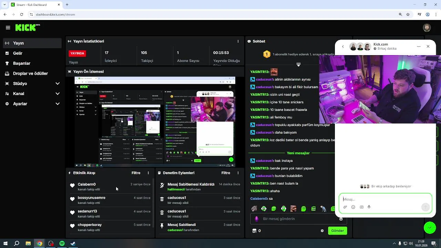Click the green Gönder button
This screenshot has height=248, width=441.
(337, 231)
